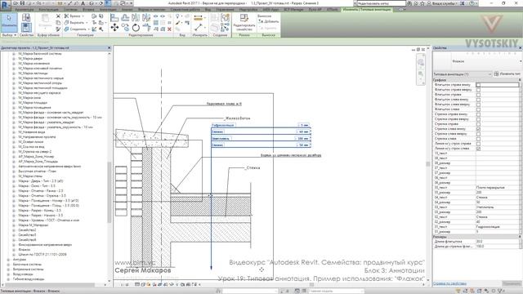Click the navigation wheel icon in view
This screenshot has width=523, height=294.
pyautogui.click(x=421, y=62)
